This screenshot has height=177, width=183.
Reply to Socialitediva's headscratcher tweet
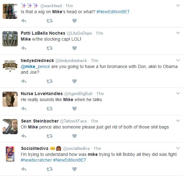coord(24,169)
